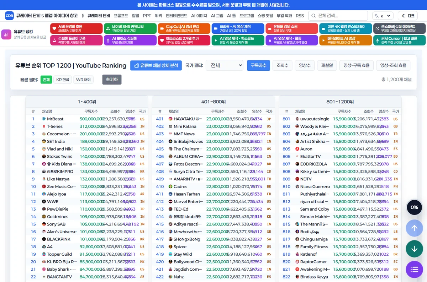This screenshot has width=427, height=282.
Task: Open 프로그램 nav menu
Action: pos(247,16)
